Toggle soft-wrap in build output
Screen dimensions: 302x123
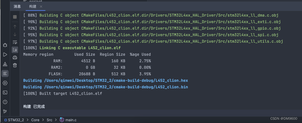point(15,42)
